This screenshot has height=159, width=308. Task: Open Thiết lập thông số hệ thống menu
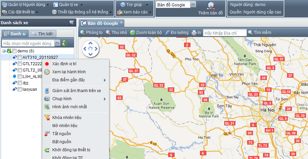(x=82, y=12)
